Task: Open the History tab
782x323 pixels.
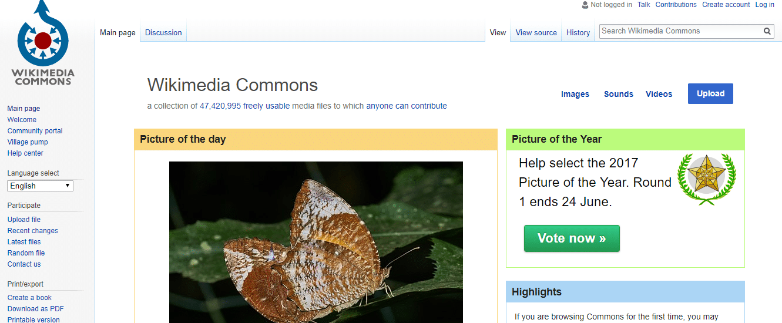Action: (x=578, y=33)
